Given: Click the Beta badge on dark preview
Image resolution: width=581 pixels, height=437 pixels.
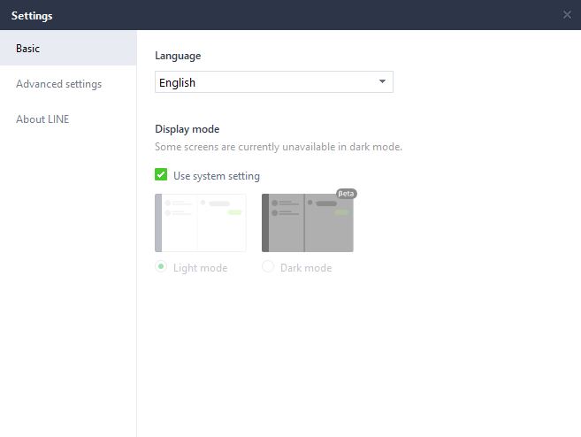Looking at the screenshot, I should click(x=347, y=194).
